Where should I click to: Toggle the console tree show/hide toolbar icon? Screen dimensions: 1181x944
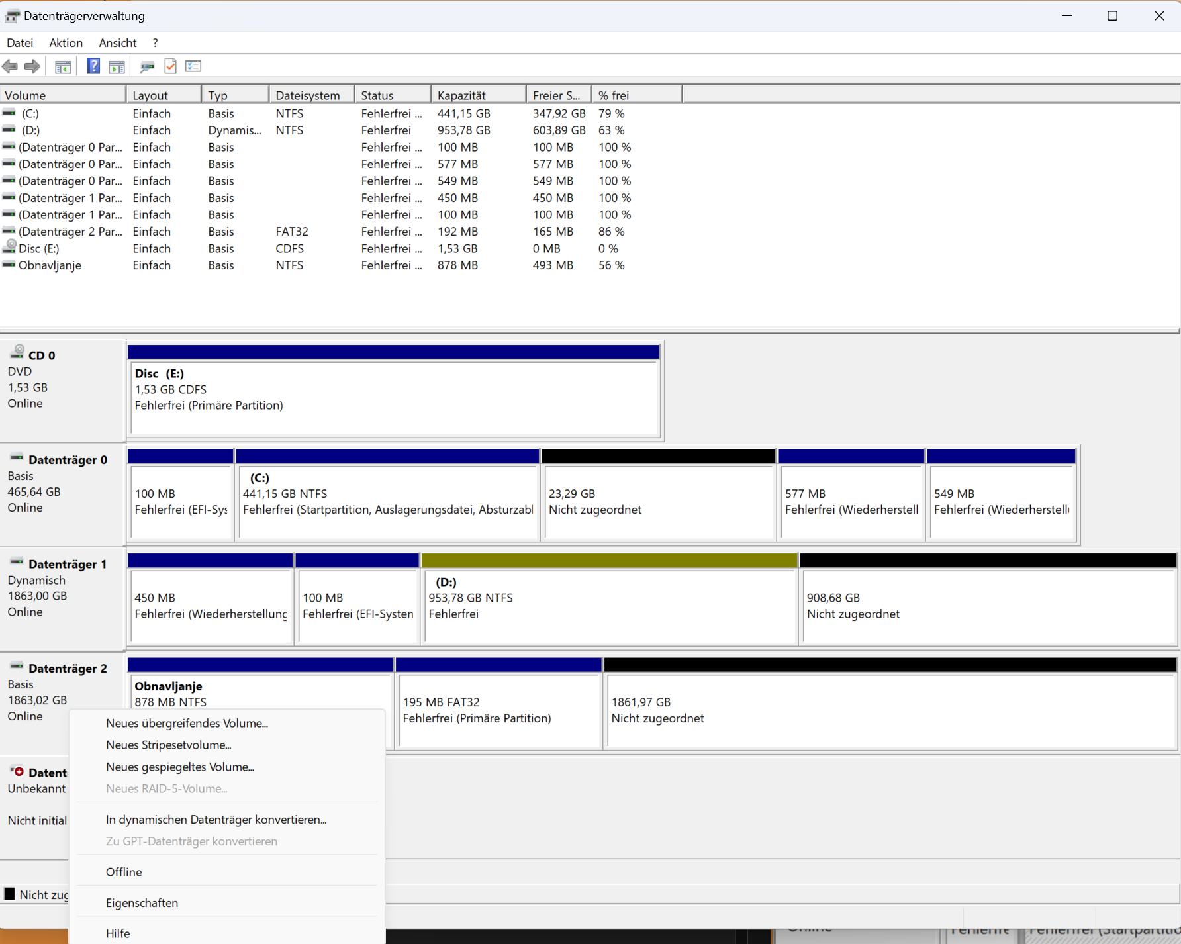63,66
